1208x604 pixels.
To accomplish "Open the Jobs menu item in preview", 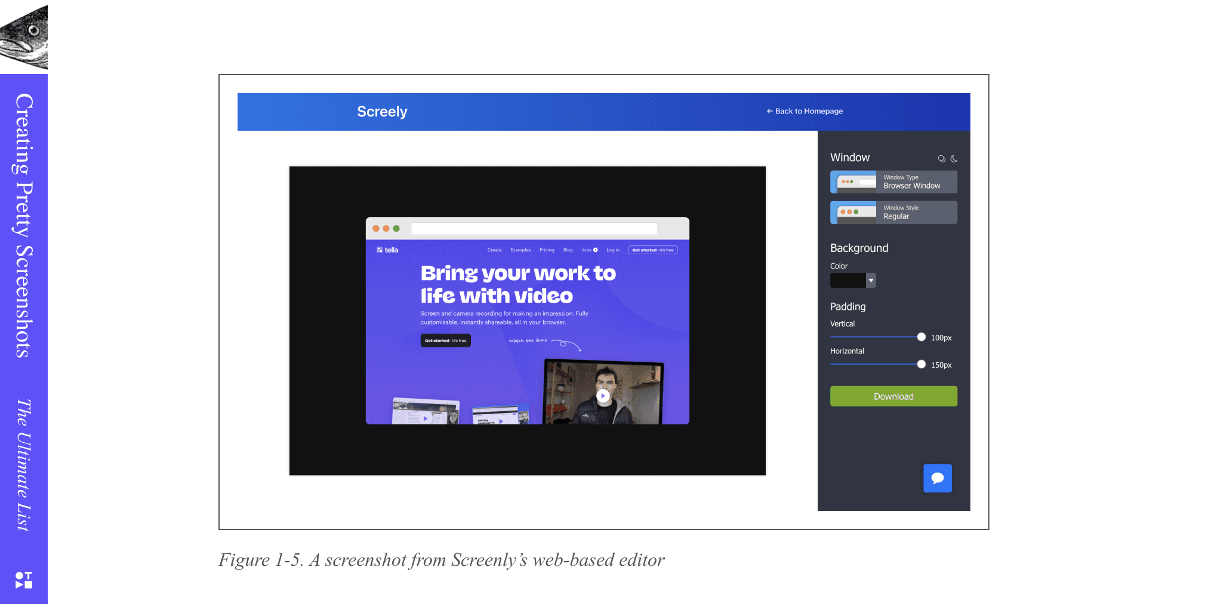I will click(x=589, y=250).
